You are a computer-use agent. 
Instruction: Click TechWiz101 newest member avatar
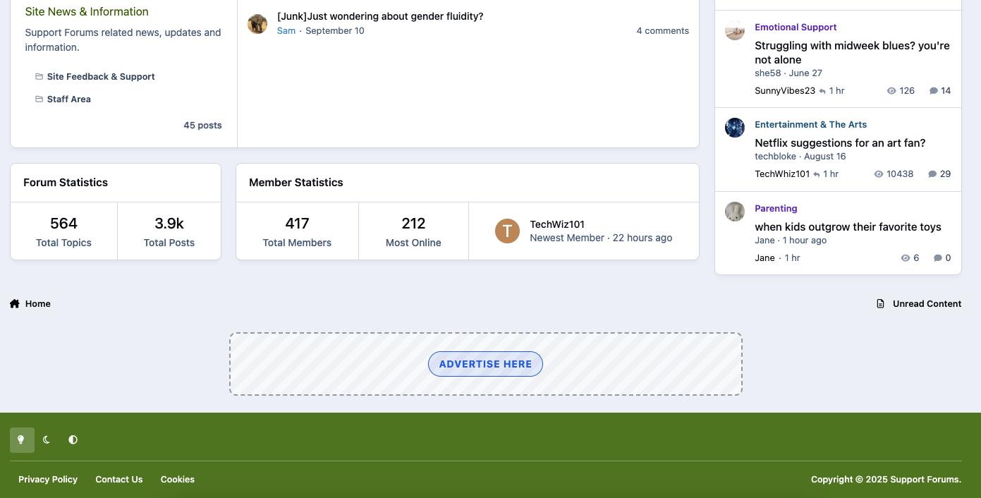[507, 231]
